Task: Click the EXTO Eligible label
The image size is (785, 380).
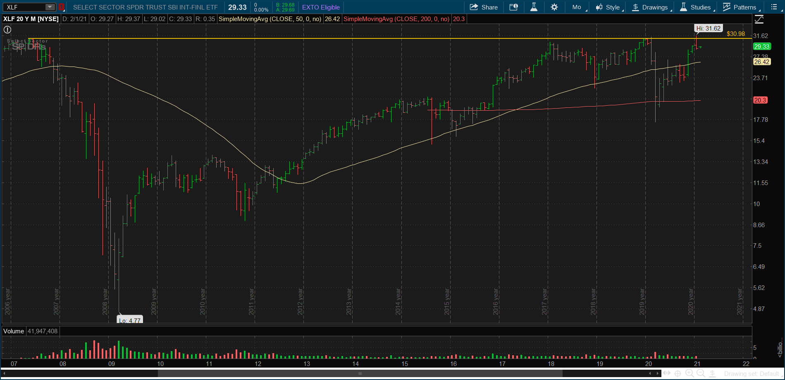Action: 321,7
